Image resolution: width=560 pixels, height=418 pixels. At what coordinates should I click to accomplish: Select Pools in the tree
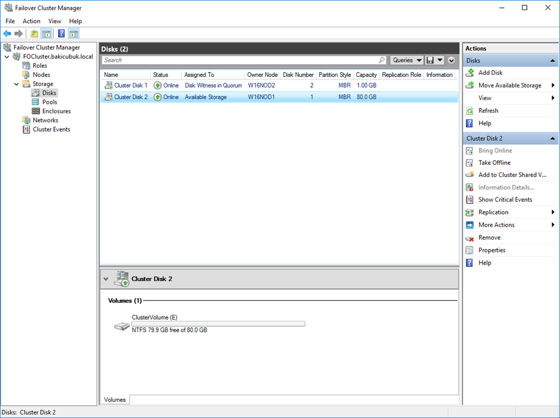pos(50,102)
